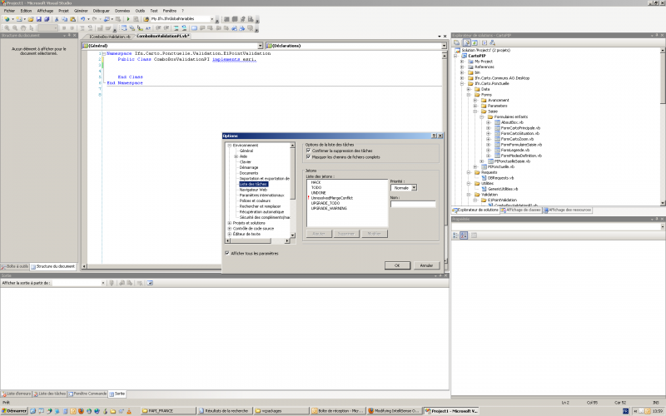Uncheck Afficher tous les paramètres
The image size is (666, 416).
pos(228,253)
